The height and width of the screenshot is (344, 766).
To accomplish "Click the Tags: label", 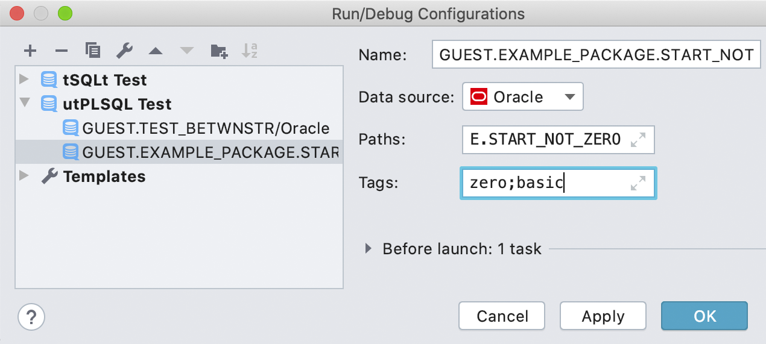I will click(x=378, y=183).
